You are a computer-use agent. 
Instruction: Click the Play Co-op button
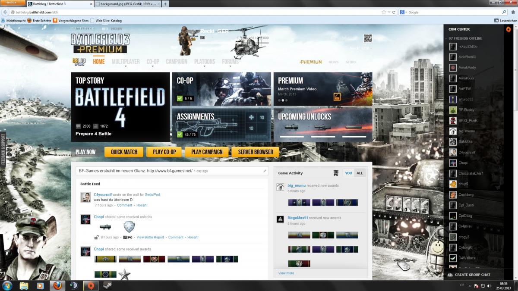(164, 152)
